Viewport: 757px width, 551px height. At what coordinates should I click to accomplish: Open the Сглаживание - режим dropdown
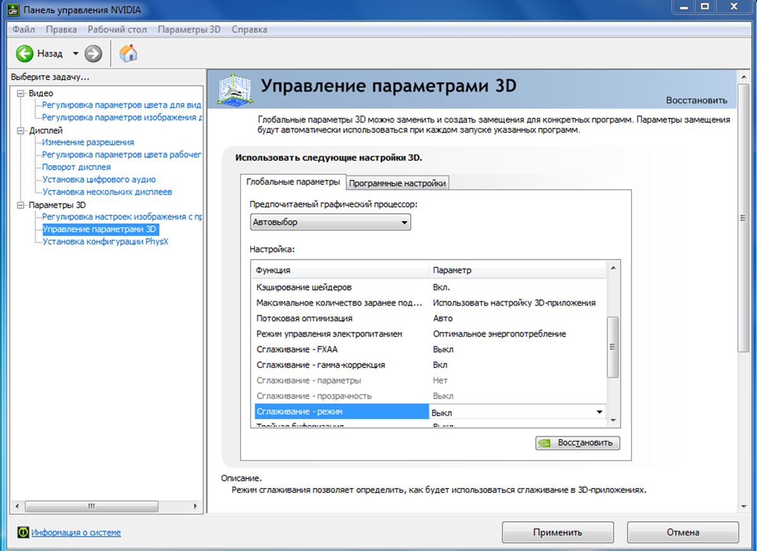click(598, 411)
